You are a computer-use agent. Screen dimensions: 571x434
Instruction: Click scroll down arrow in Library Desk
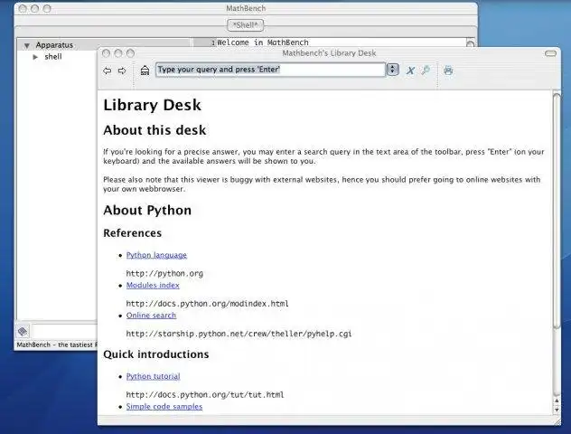tap(557, 410)
